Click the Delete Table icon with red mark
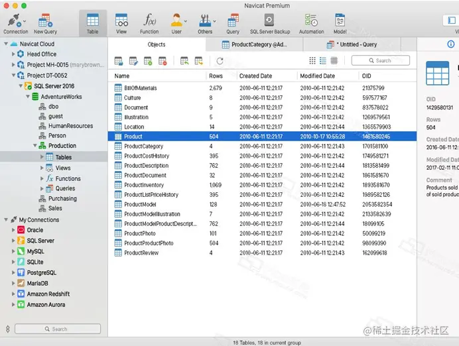459x346 pixels. click(x=163, y=61)
